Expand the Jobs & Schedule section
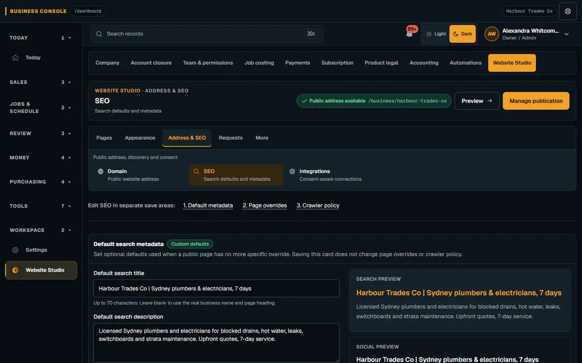This screenshot has width=582, height=363. click(41, 107)
